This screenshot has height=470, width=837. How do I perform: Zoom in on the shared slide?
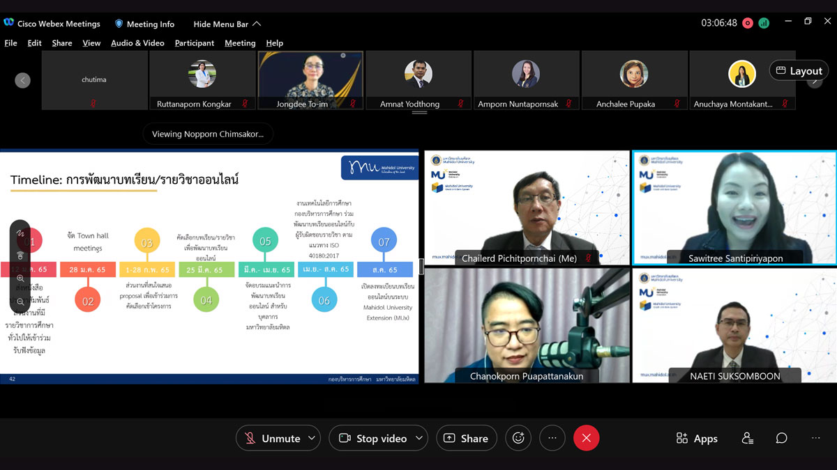[20, 279]
